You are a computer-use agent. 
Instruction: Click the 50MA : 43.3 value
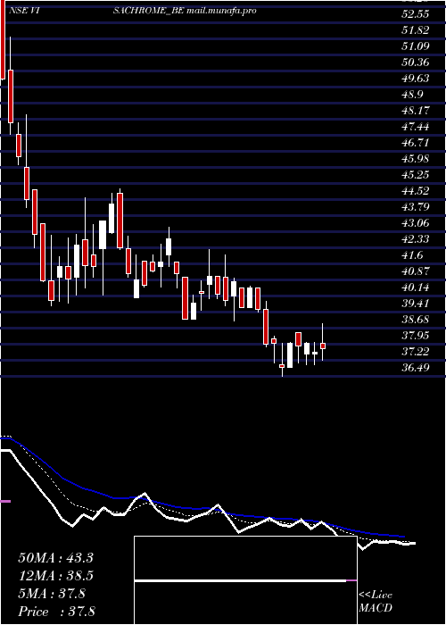55,558
